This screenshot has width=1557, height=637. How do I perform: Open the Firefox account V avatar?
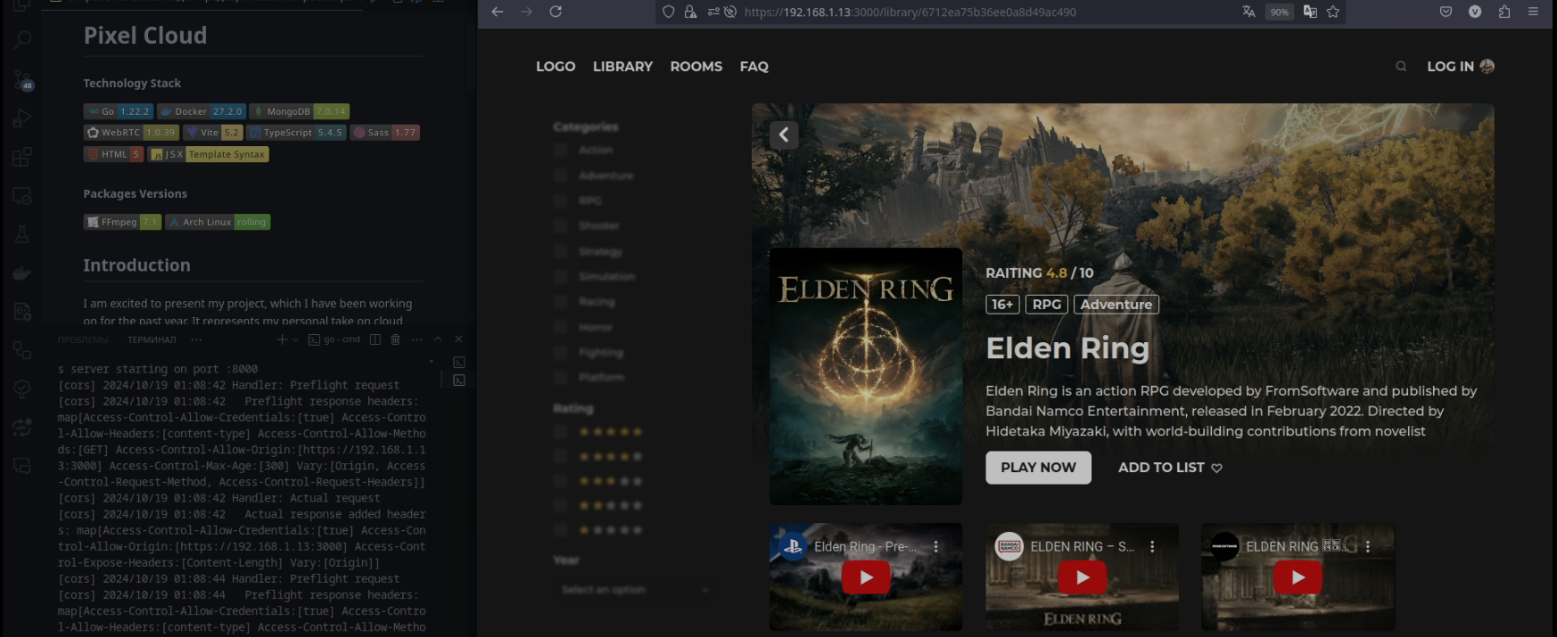pos(1475,12)
